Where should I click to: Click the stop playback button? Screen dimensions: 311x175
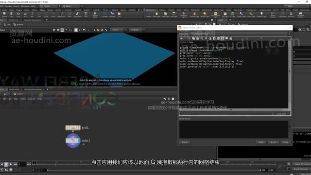click(x=6, y=164)
